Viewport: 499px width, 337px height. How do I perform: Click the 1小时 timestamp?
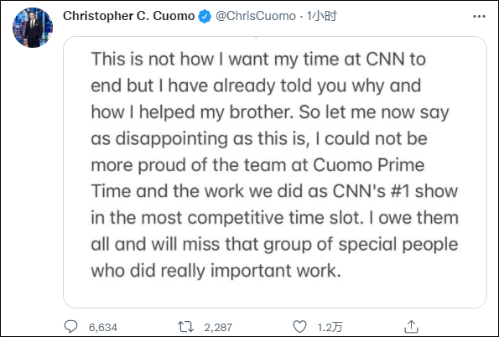click(x=321, y=16)
